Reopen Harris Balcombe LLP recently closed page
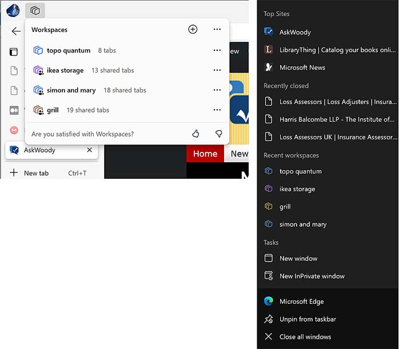The image size is (399, 349). 328,119
